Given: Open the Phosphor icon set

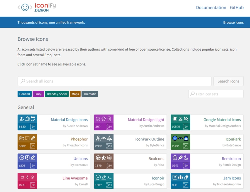Looking at the screenshot, I should point(79,139).
